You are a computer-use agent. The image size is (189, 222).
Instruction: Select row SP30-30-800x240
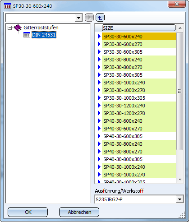pos(139,60)
